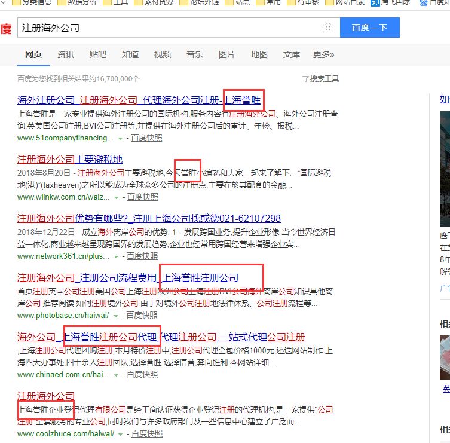
Task: Click the search box containing 注册海外公司
Action: point(167,28)
